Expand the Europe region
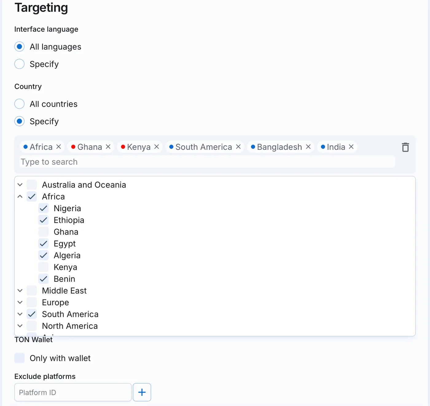This screenshot has height=406, width=430. [20, 302]
